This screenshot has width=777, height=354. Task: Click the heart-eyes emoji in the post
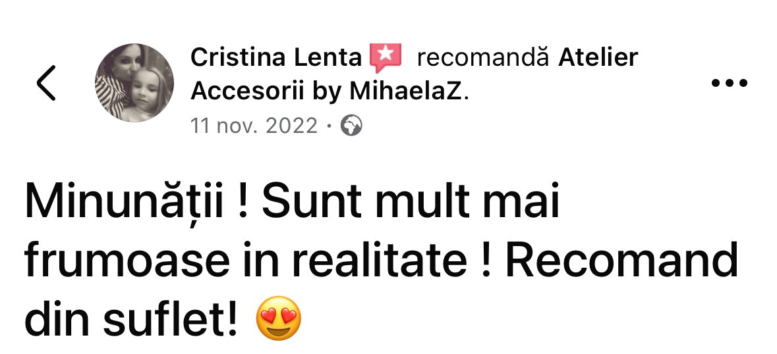coord(279,318)
